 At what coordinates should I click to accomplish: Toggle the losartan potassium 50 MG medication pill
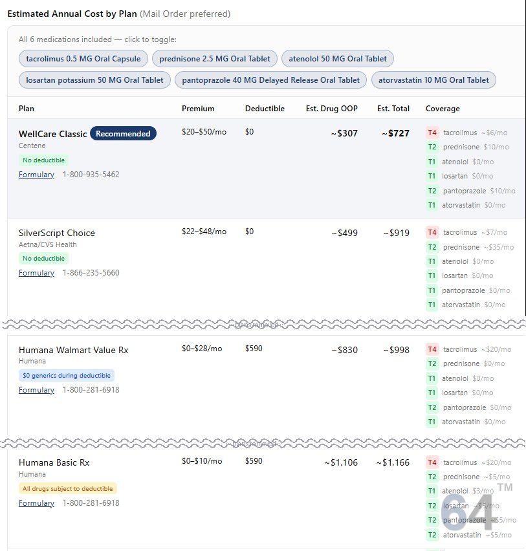(94, 80)
